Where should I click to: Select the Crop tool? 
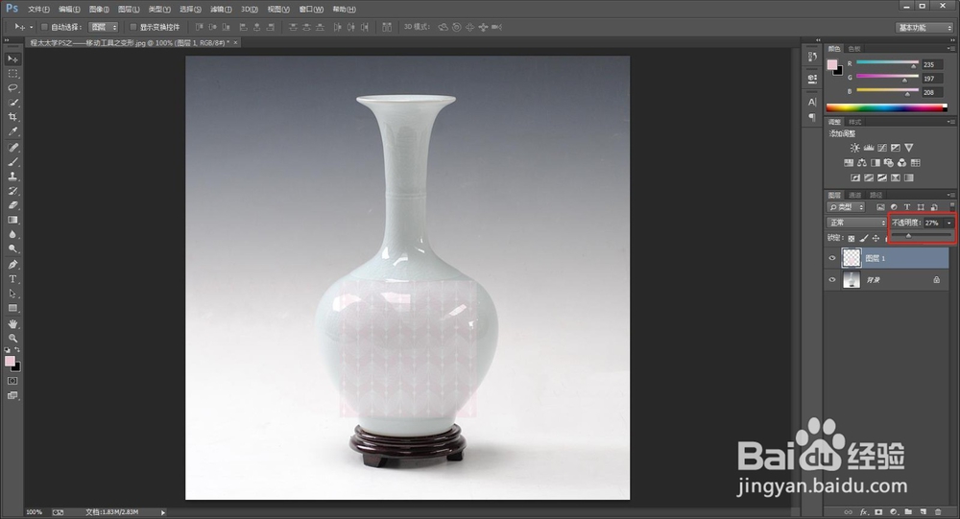pos(12,117)
